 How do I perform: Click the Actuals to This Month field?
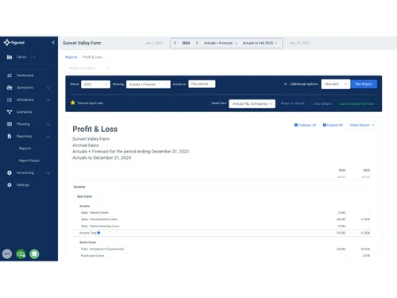tap(202, 84)
